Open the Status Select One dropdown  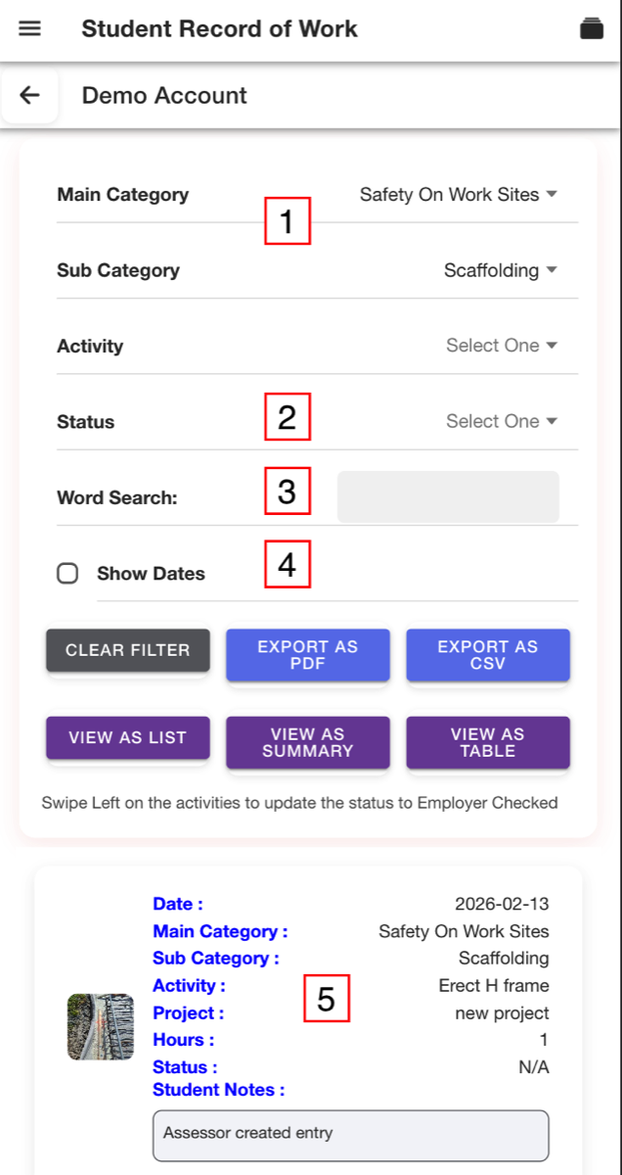tap(502, 421)
